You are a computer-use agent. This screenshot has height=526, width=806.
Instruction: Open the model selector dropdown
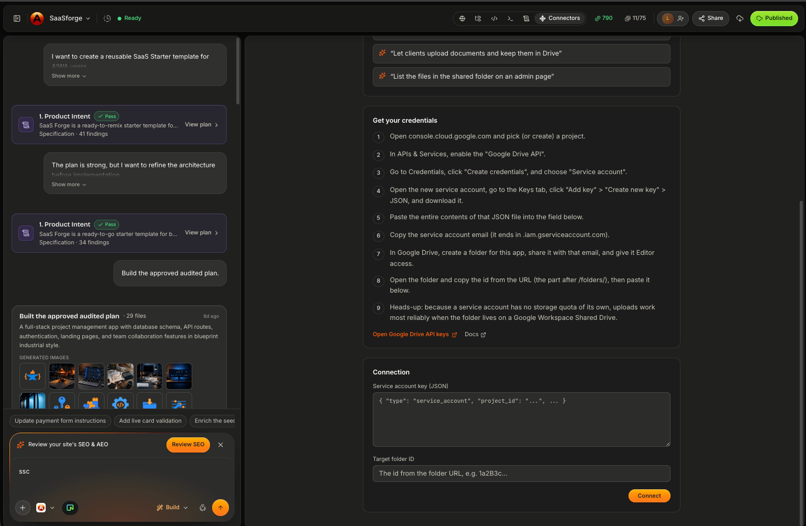45,508
